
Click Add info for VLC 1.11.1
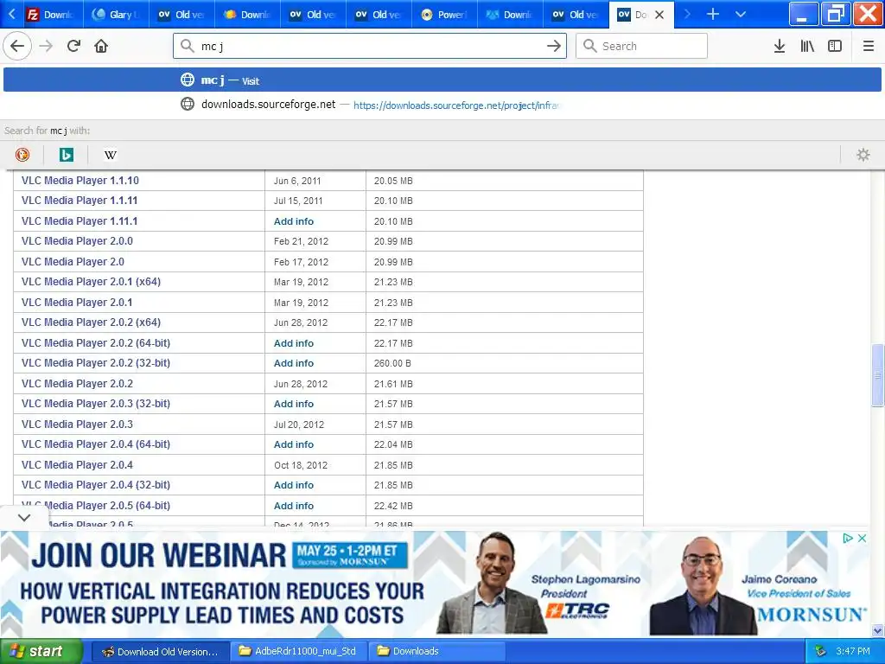(294, 221)
